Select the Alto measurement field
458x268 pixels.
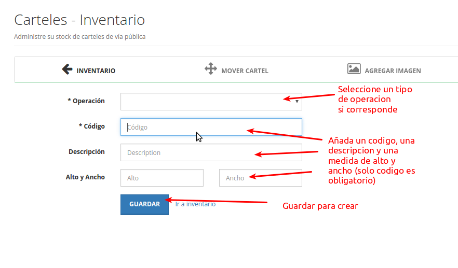click(162, 178)
